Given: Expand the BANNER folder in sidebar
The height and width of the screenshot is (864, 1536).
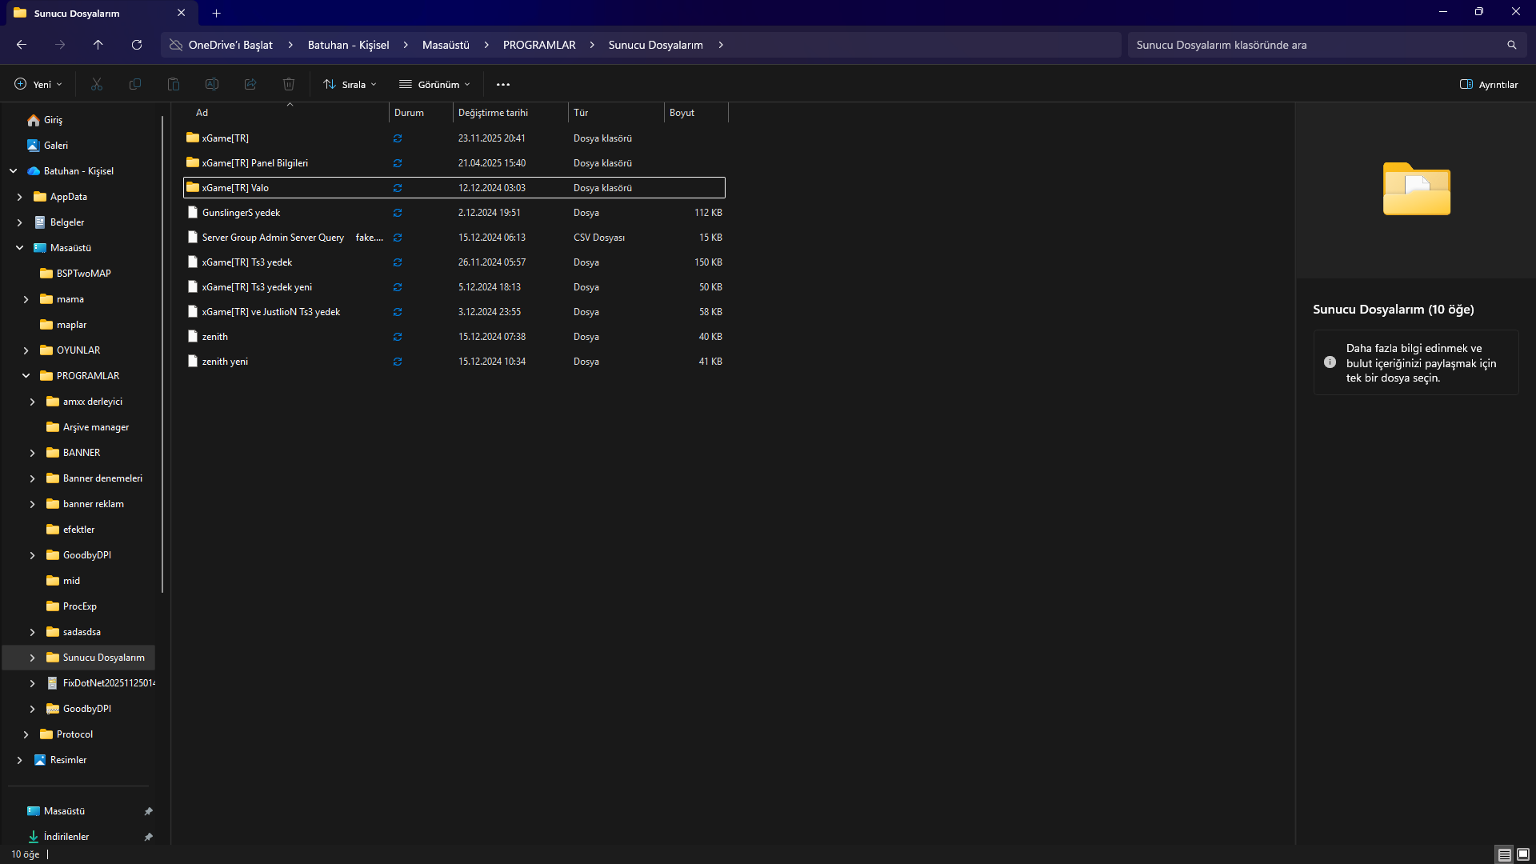Looking at the screenshot, I should coord(33,453).
